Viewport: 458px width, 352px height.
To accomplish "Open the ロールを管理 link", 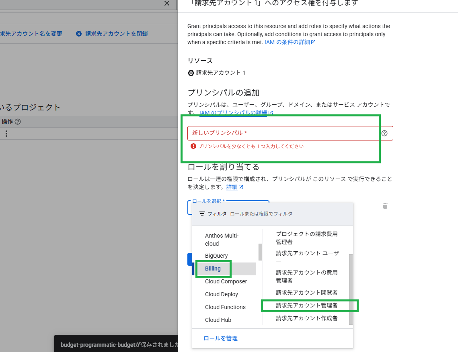I will (x=220, y=338).
